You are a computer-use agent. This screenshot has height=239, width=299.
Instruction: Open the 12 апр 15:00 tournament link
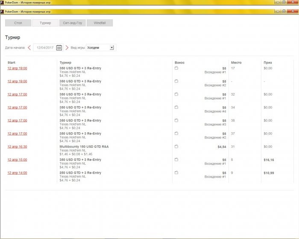17,160
